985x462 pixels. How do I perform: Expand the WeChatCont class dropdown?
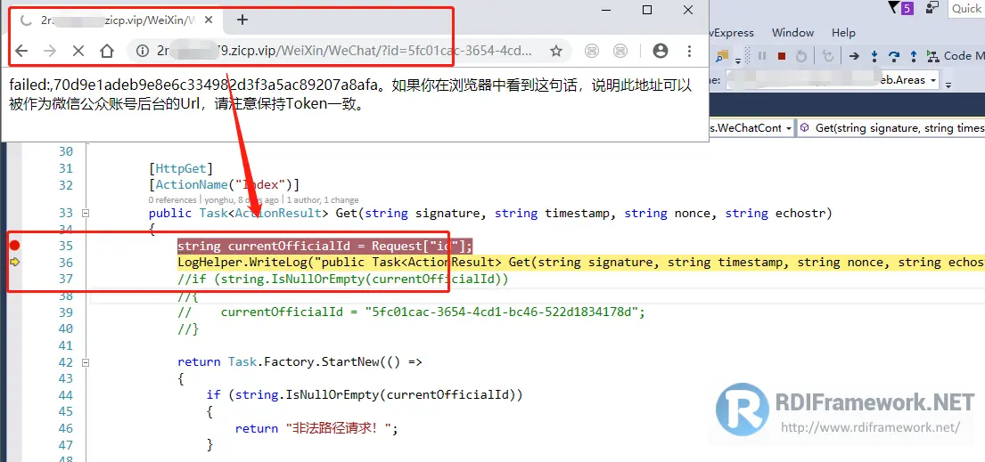tap(788, 128)
